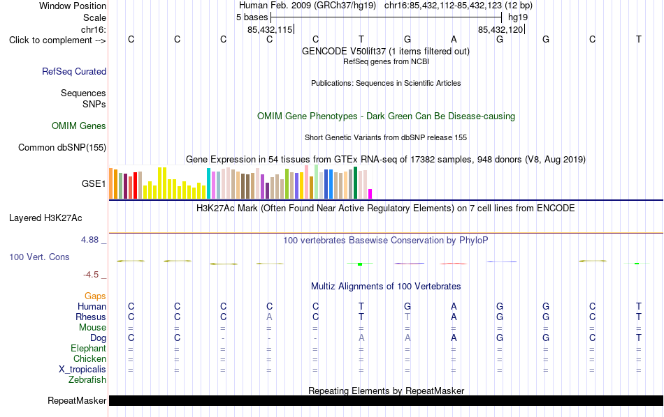The width and height of the screenshot is (664, 417).
Task: Select the Gaps label in Multiz alignment
Action: click(95, 296)
